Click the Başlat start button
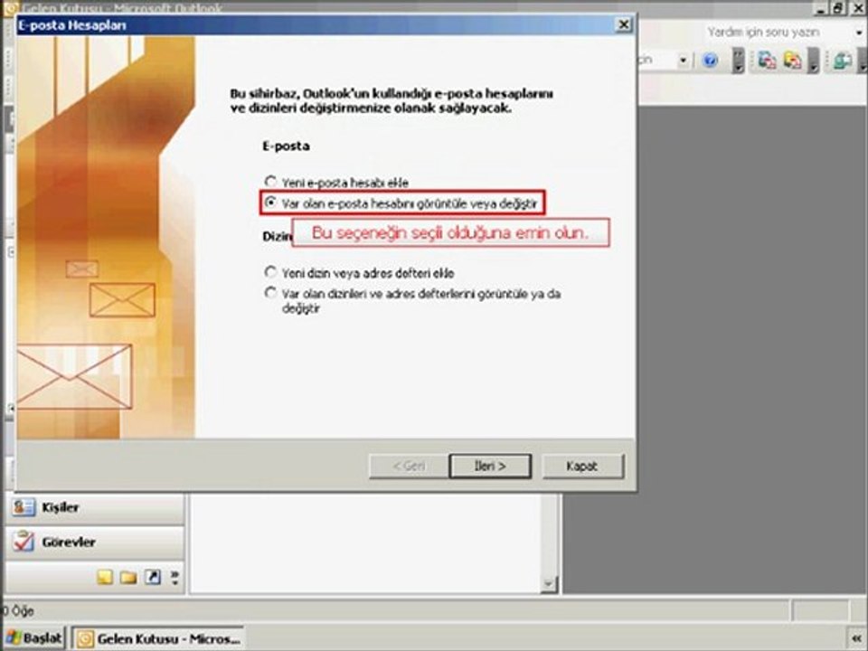Screen dimensions: 868x651 (x=34, y=638)
